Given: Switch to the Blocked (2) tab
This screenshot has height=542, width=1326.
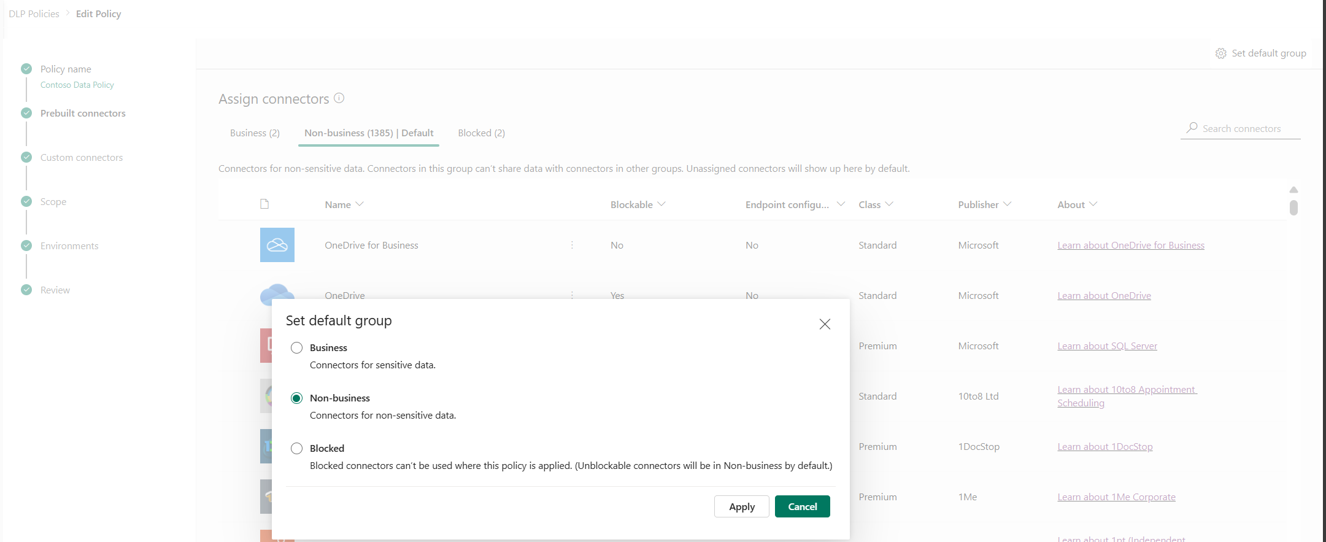Looking at the screenshot, I should 482,133.
